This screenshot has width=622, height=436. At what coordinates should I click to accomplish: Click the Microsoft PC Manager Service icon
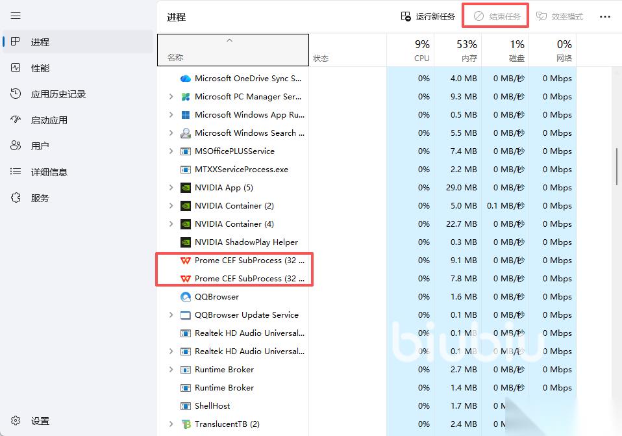(x=186, y=97)
